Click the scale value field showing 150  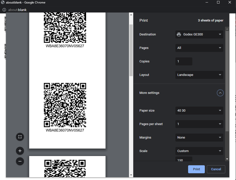[x=184, y=159]
